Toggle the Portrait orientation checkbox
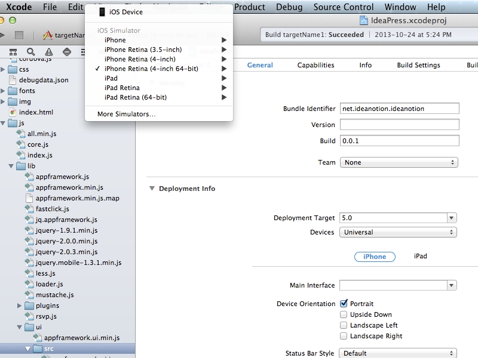The image size is (478, 358). tap(344, 304)
